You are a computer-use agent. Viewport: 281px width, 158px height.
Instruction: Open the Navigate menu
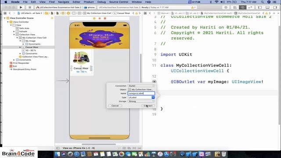pos(64,2)
